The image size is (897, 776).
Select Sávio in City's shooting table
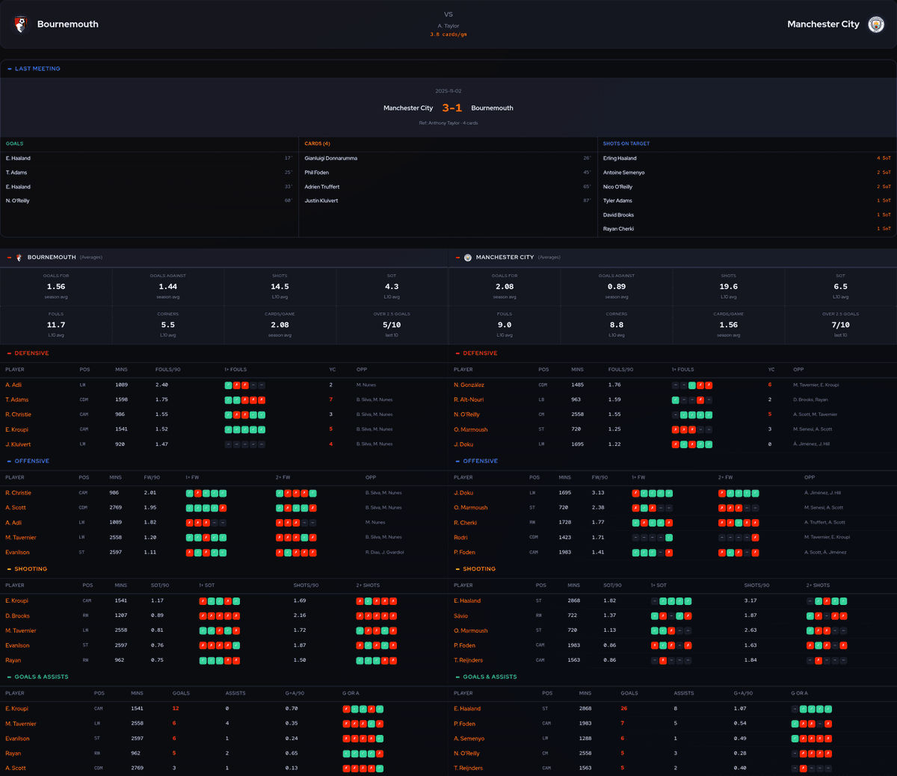click(460, 616)
